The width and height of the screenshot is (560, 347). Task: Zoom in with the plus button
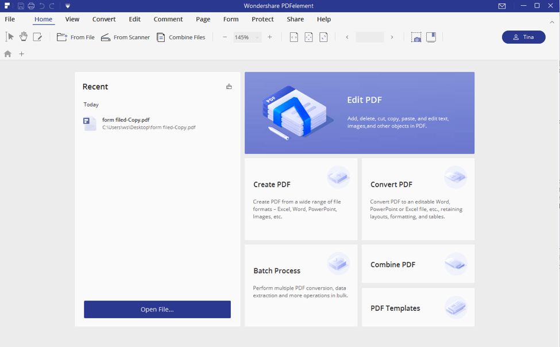click(269, 37)
